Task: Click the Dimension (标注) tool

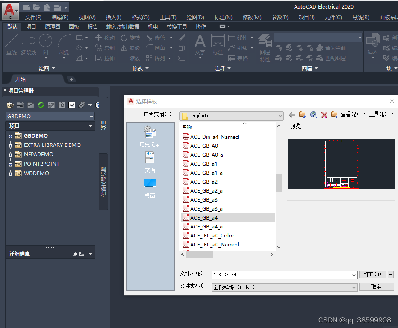Action: point(218,45)
